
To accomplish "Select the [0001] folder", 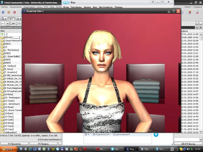I will (x=6, y=44).
